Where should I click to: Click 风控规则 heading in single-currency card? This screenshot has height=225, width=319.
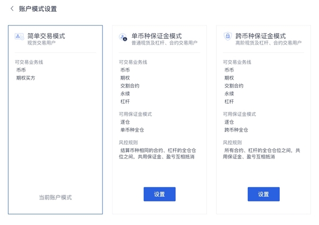(x=128, y=143)
